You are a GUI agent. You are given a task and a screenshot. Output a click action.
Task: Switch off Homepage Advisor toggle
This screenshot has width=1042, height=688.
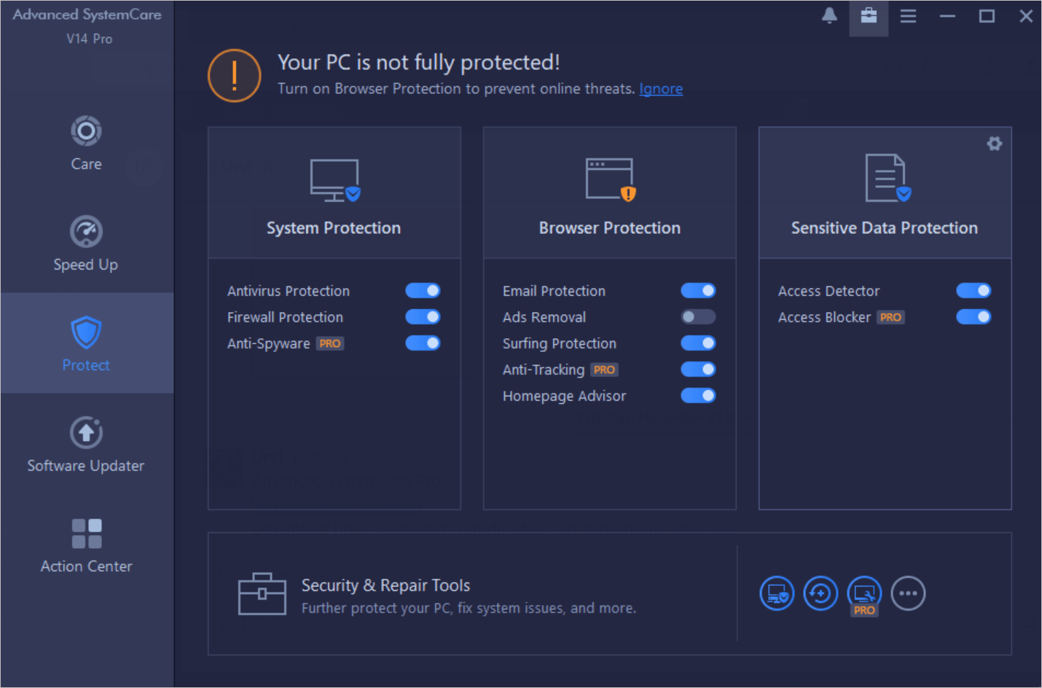click(698, 396)
